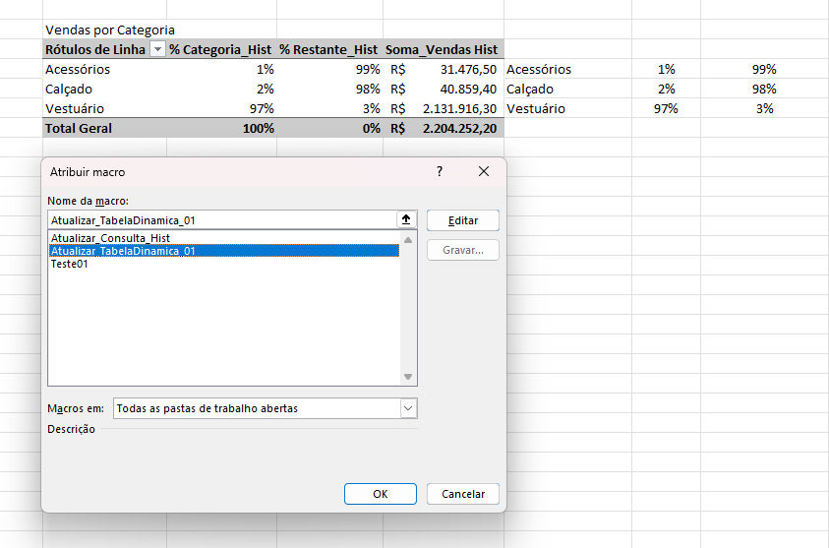Select macro Teste01 in the list
This screenshot has height=548, width=829.
click(224, 264)
